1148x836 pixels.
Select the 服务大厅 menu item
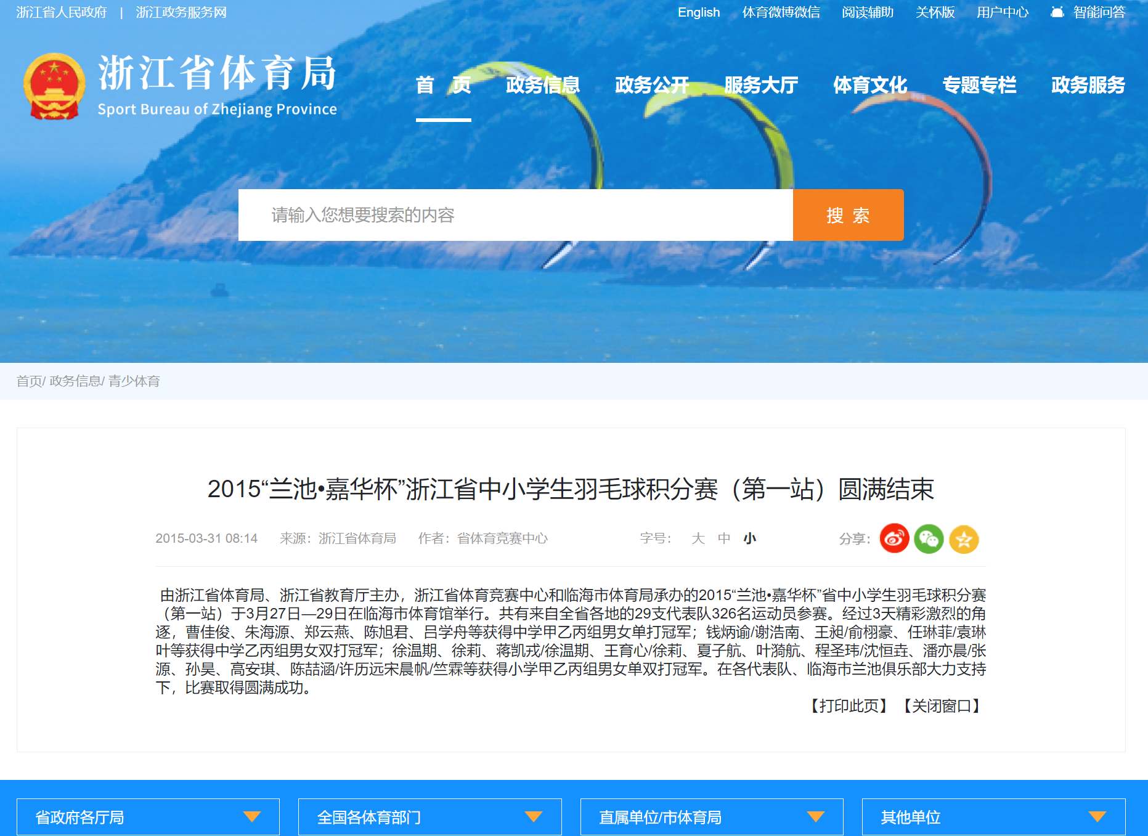tap(760, 85)
